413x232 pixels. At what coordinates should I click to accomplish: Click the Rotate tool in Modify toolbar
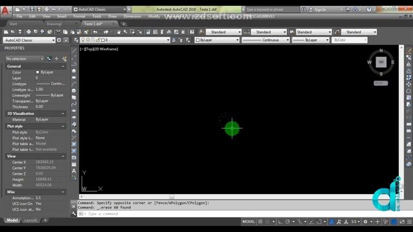tap(408, 91)
